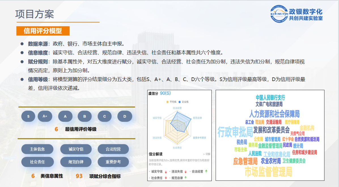
Task: Click the radar chart 违法失信 axis label
Action: tap(157, 138)
